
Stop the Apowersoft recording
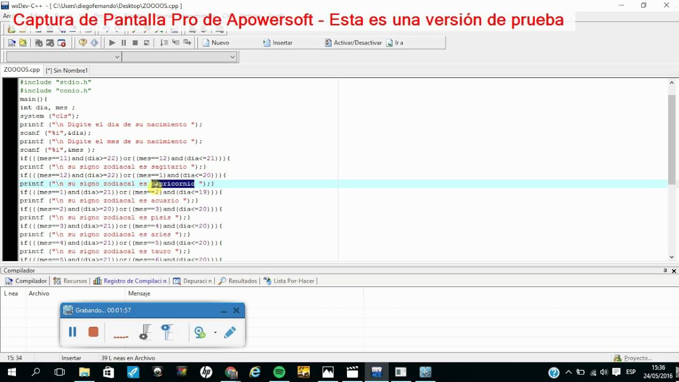pyautogui.click(x=93, y=332)
